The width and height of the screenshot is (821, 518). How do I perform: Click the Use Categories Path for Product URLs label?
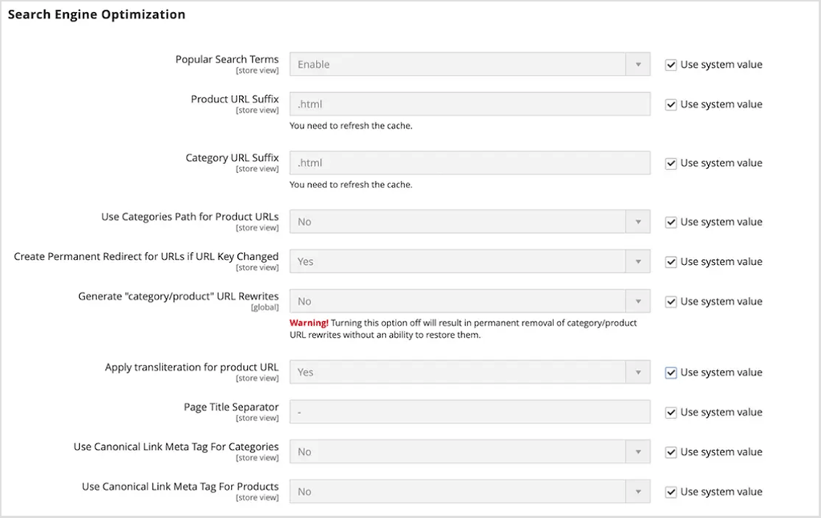[x=189, y=217]
